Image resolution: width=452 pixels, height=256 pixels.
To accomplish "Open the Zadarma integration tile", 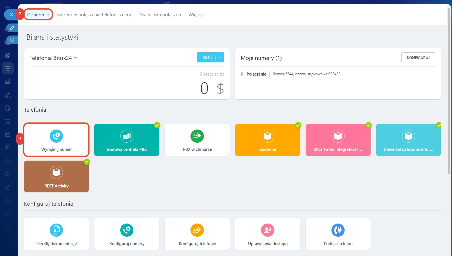I will pos(268,140).
